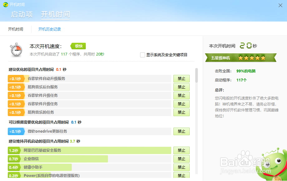Click the 极快 speed badge

click(x=78, y=46)
